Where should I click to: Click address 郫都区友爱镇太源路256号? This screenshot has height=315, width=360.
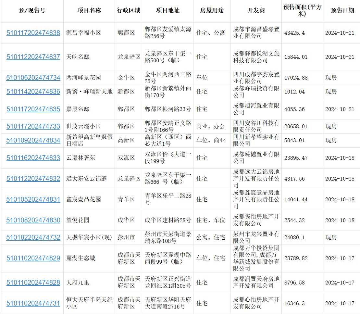click(168, 33)
